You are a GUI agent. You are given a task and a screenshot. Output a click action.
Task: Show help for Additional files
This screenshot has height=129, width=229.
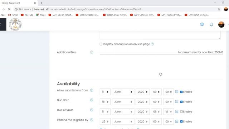click(x=92, y=52)
